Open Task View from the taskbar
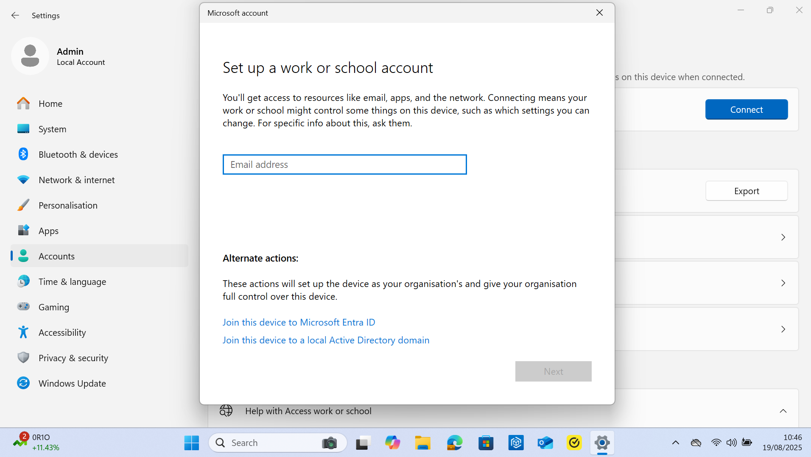The image size is (811, 457). [363, 443]
